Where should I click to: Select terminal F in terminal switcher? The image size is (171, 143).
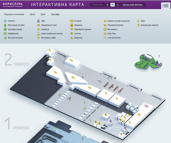pyautogui.click(x=113, y=5)
